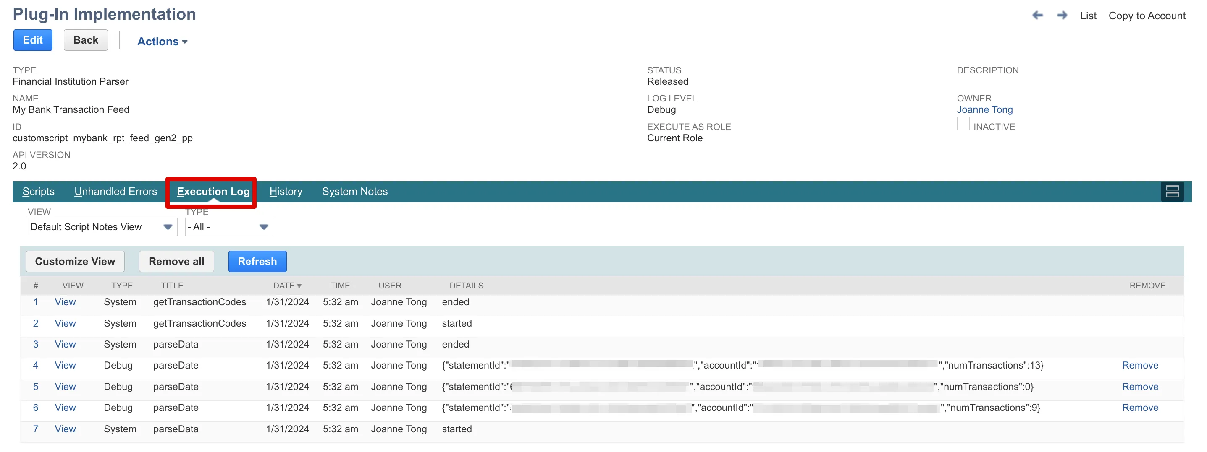The image size is (1207, 452).
Task: Open View link for log row 3
Action: 65,344
